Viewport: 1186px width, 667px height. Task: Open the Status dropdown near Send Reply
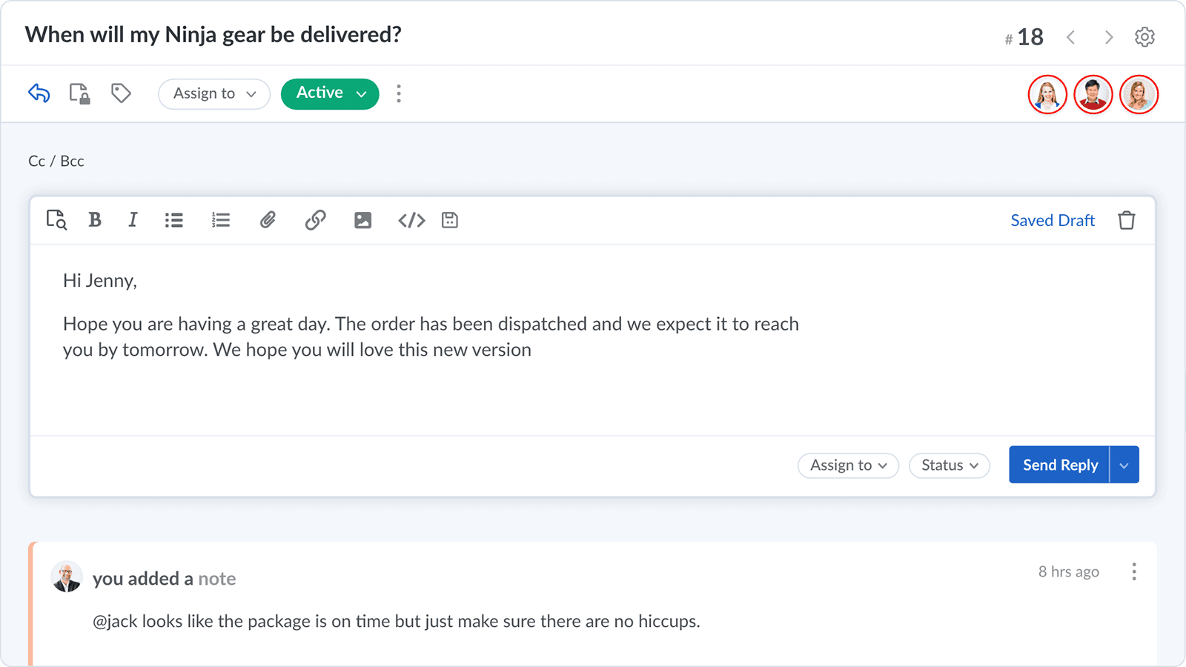coord(949,465)
